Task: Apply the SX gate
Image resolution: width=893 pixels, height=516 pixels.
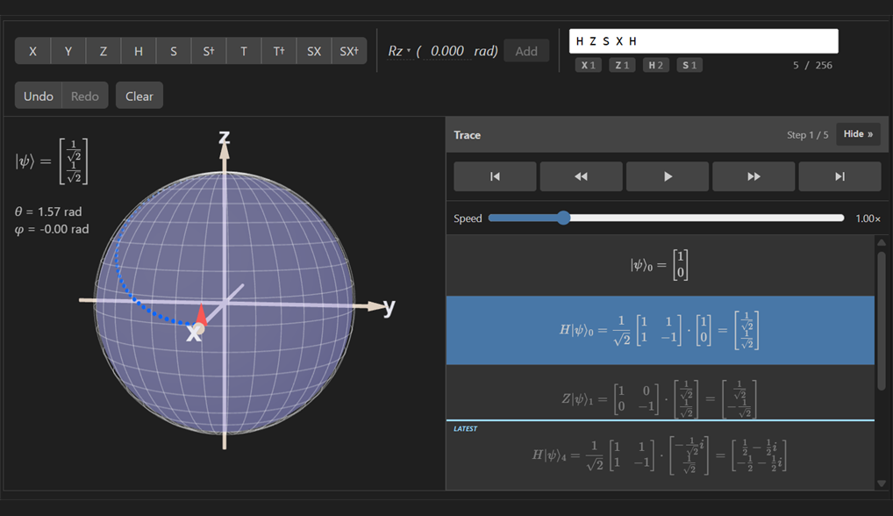Action: click(x=314, y=51)
